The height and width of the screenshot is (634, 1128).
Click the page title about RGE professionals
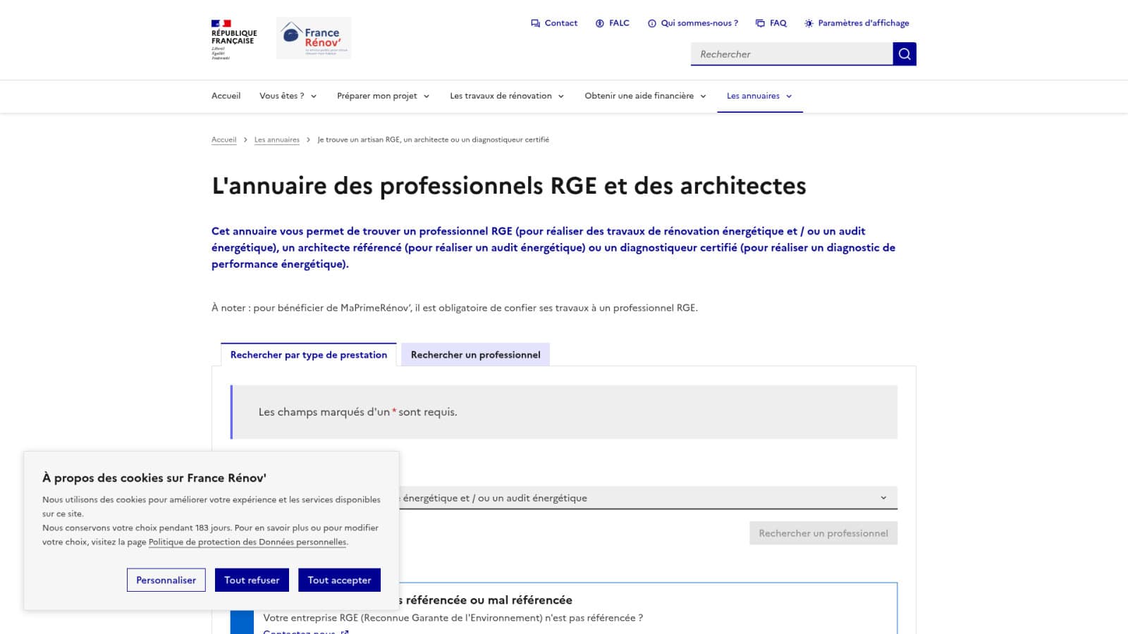(509, 186)
